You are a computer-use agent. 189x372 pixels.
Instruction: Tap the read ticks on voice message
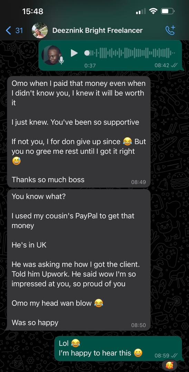point(174,65)
